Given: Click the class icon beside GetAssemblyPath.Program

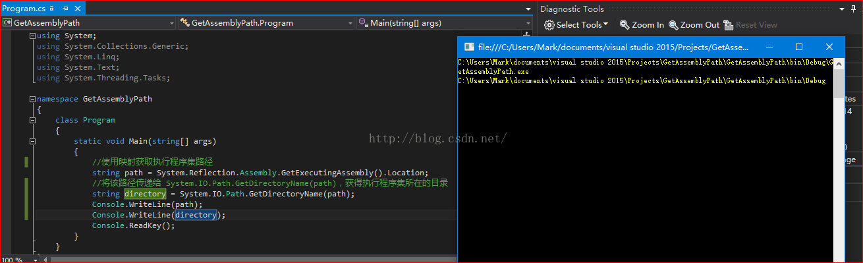Looking at the screenshot, I should (185, 22).
